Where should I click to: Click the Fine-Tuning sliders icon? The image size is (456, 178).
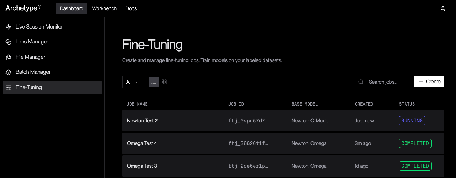pos(9,88)
